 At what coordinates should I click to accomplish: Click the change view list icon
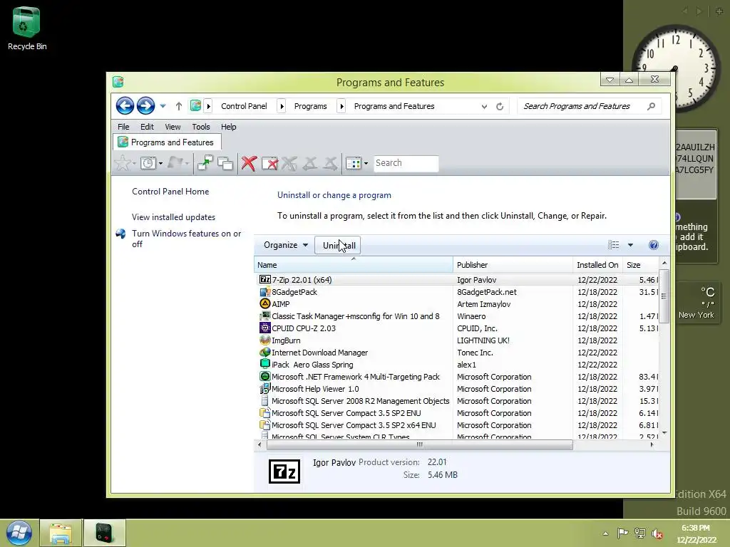coord(613,245)
